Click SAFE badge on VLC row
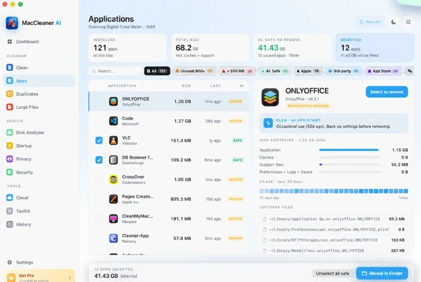421x282 pixels. [x=237, y=141]
